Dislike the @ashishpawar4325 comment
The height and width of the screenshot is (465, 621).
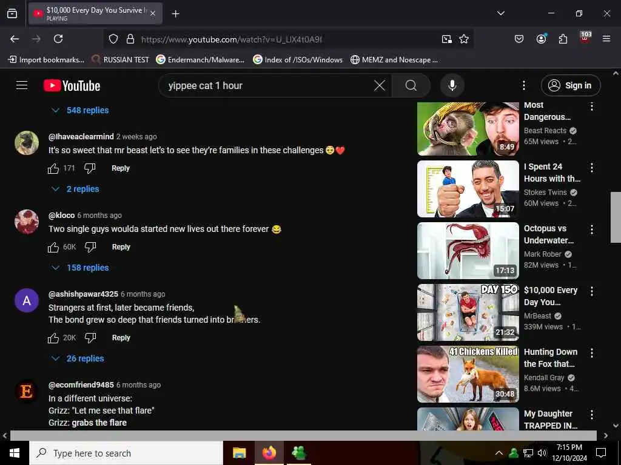pos(90,338)
